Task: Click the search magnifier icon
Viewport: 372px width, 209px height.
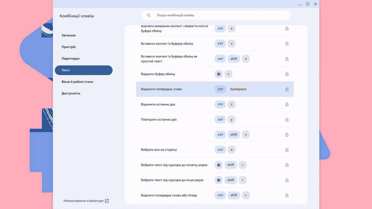Action: tap(149, 15)
